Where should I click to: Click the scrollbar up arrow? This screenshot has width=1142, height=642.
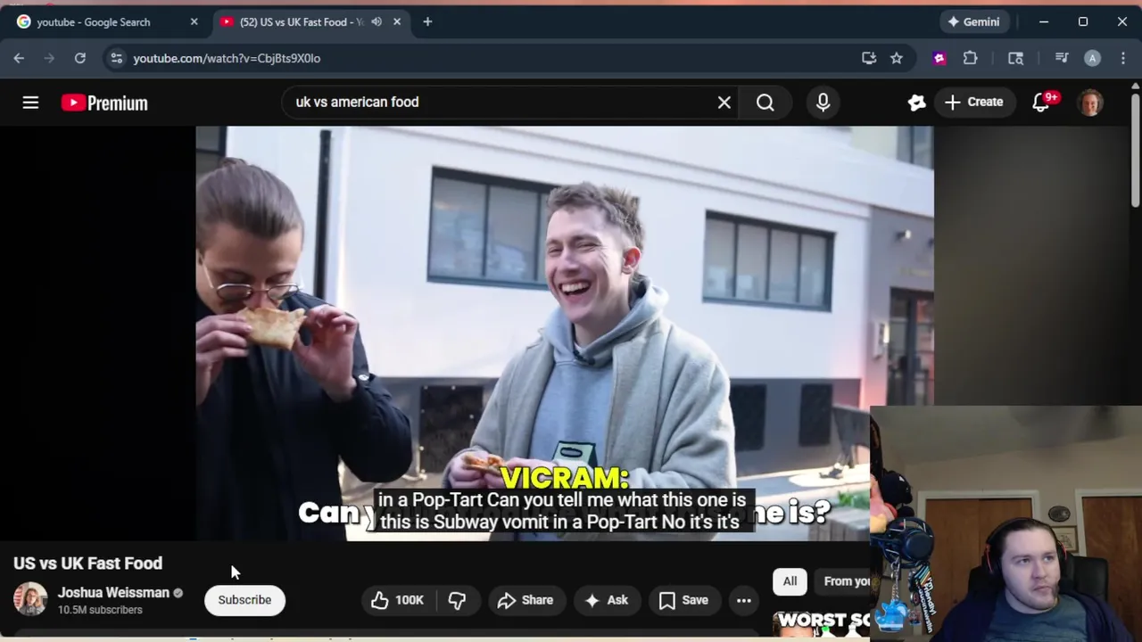1135,86
